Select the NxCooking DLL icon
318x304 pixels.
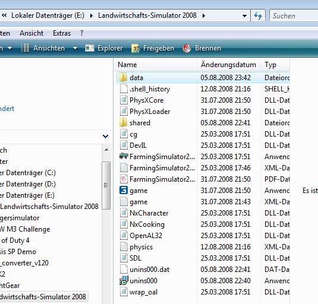[124, 224]
